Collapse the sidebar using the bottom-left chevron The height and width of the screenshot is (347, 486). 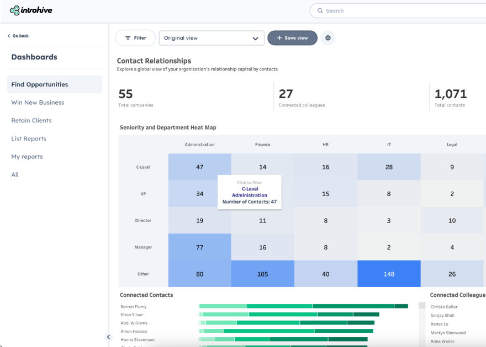pyautogui.click(x=108, y=337)
